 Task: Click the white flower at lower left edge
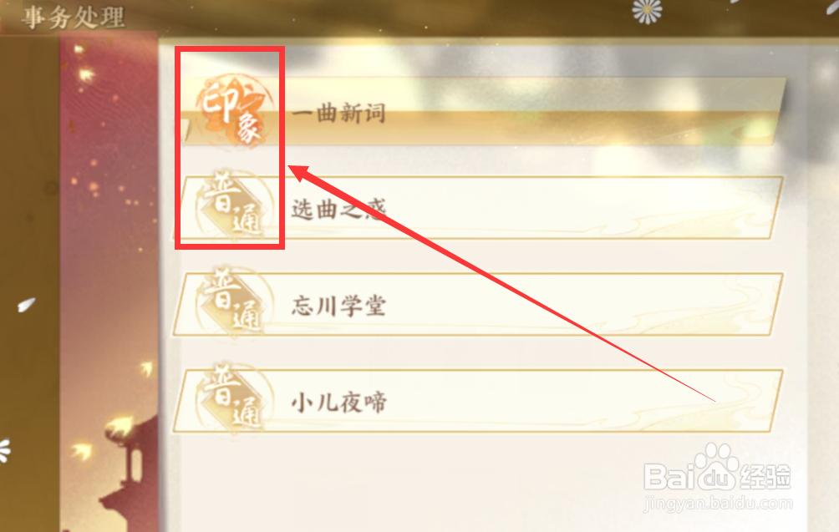4,451
